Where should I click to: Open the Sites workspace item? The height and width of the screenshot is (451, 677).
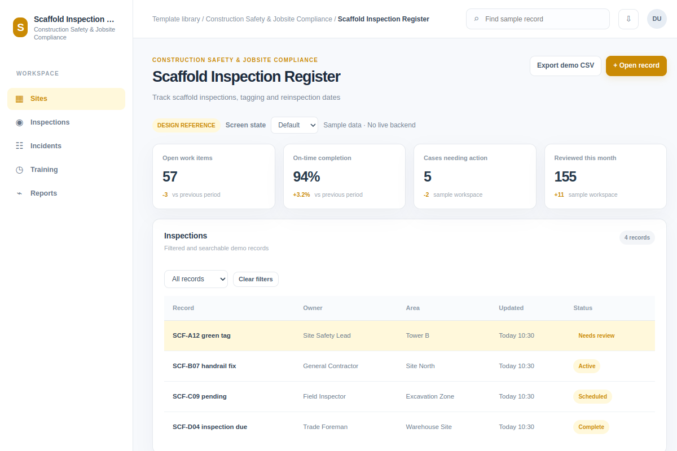[66, 99]
